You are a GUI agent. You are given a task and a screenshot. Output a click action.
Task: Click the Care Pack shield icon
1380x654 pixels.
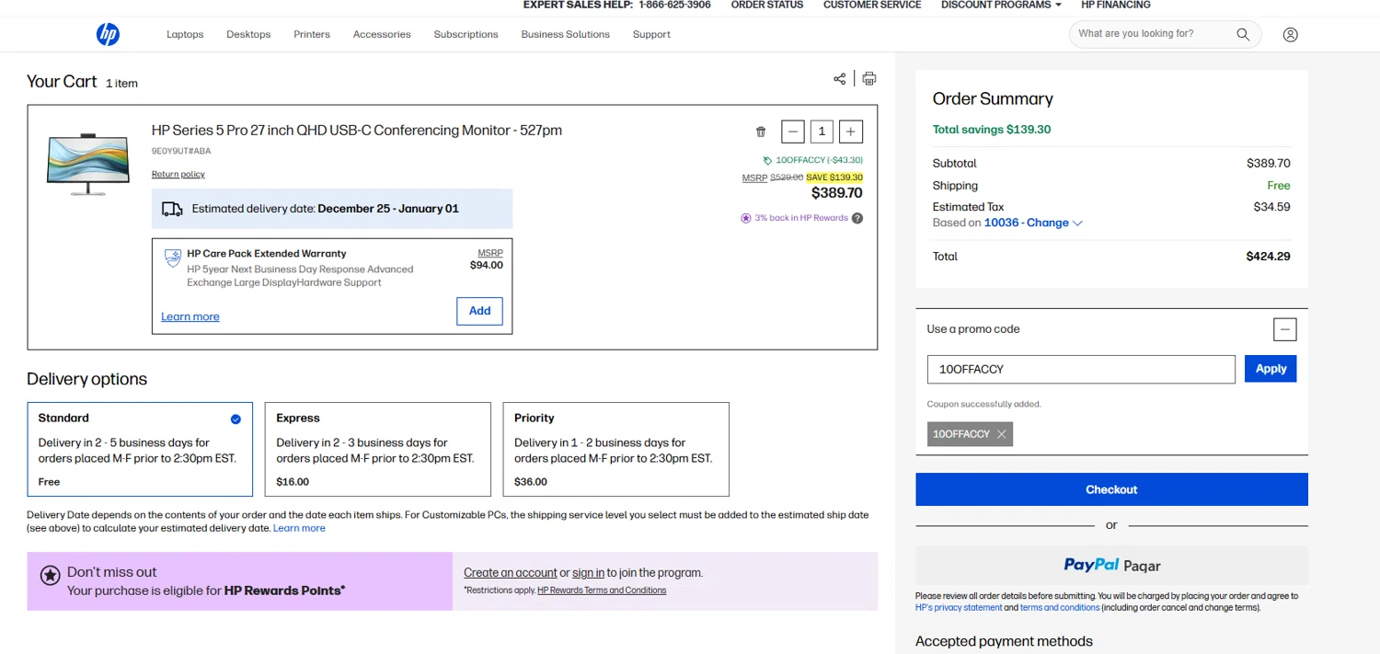(x=172, y=258)
